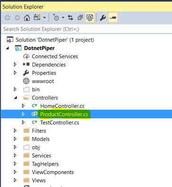The height and width of the screenshot is (187, 172).
Task: Expand the ViewComponents folder
Action: (15, 172)
